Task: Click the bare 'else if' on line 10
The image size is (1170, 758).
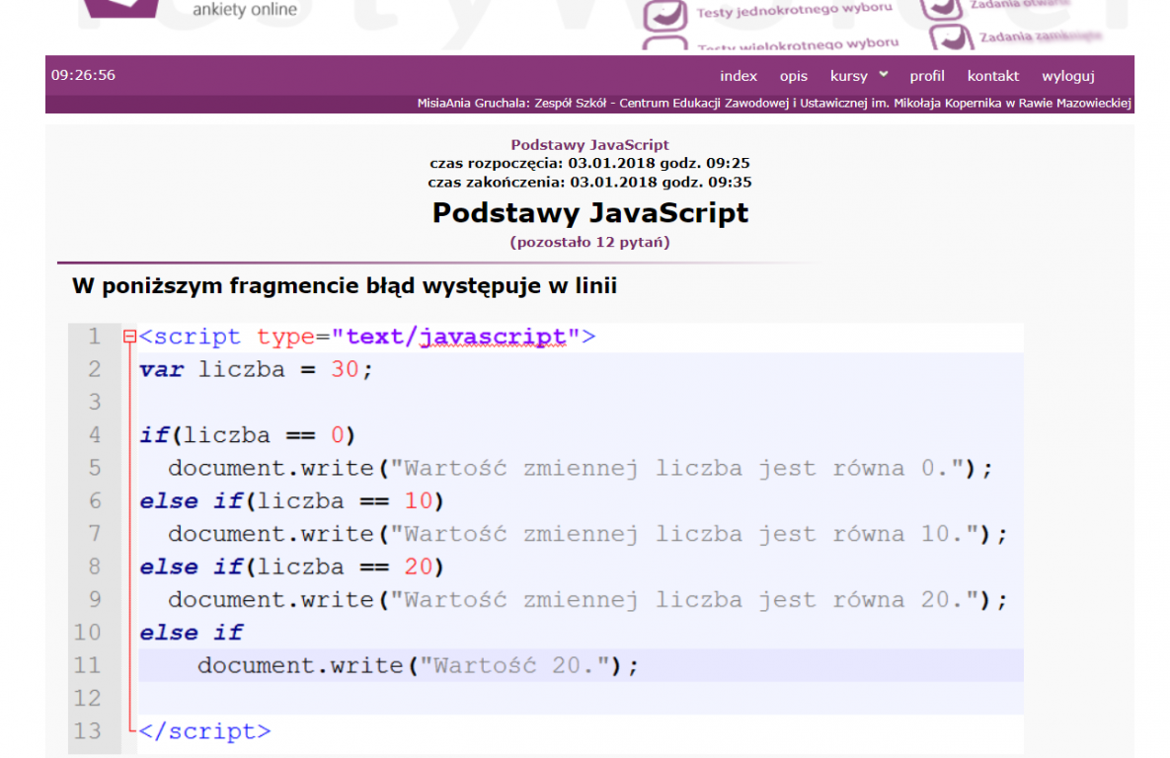Action: coord(191,633)
